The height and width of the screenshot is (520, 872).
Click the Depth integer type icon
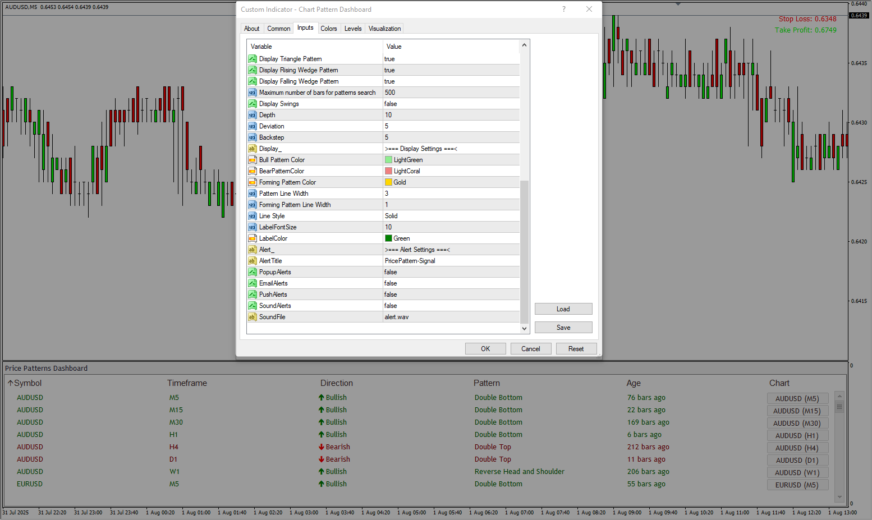[x=253, y=115]
